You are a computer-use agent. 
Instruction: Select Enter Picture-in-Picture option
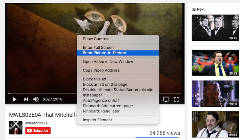[x=104, y=53]
